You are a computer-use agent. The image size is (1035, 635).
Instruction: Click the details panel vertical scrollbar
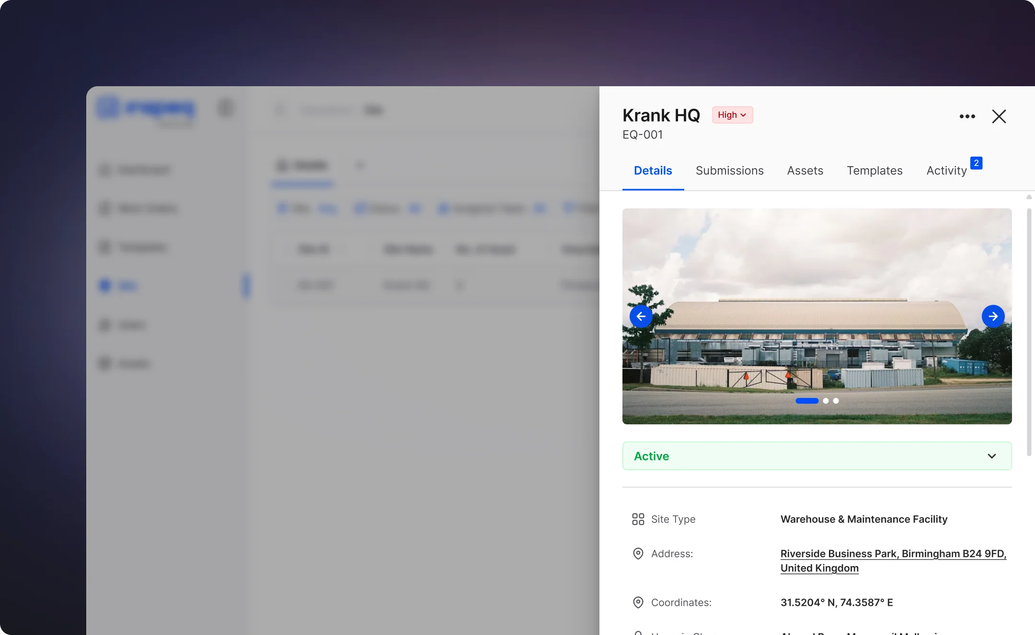click(1029, 332)
